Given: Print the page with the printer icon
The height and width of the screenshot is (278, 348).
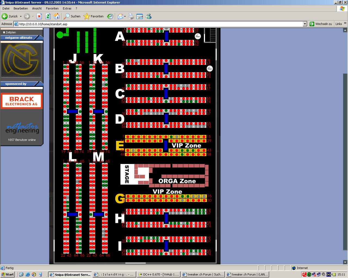Looking at the screenshot, I should pyautogui.click(x=131, y=16).
